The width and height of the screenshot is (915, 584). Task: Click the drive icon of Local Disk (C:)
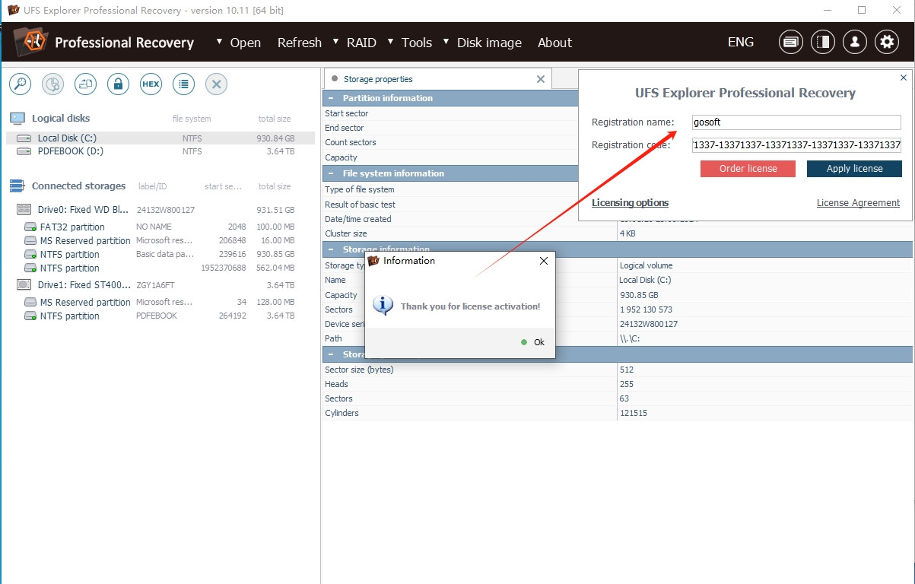pos(24,138)
